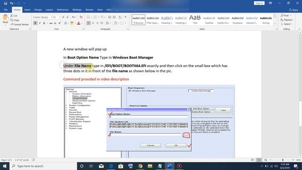Open the font name combo box
The width and height of the screenshot is (302, 170).
pyautogui.click(x=42, y=17)
